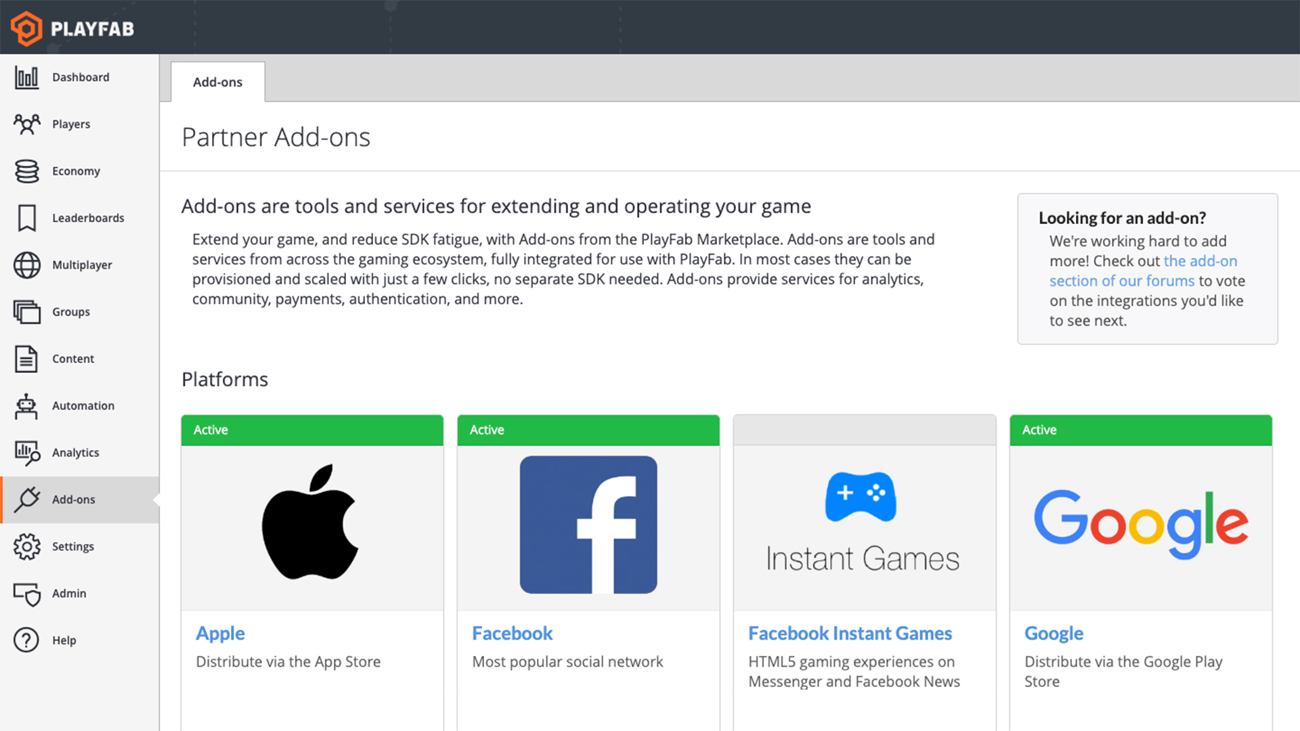Click the 'Platforms' section heading
This screenshot has width=1300, height=731.
pyautogui.click(x=225, y=380)
